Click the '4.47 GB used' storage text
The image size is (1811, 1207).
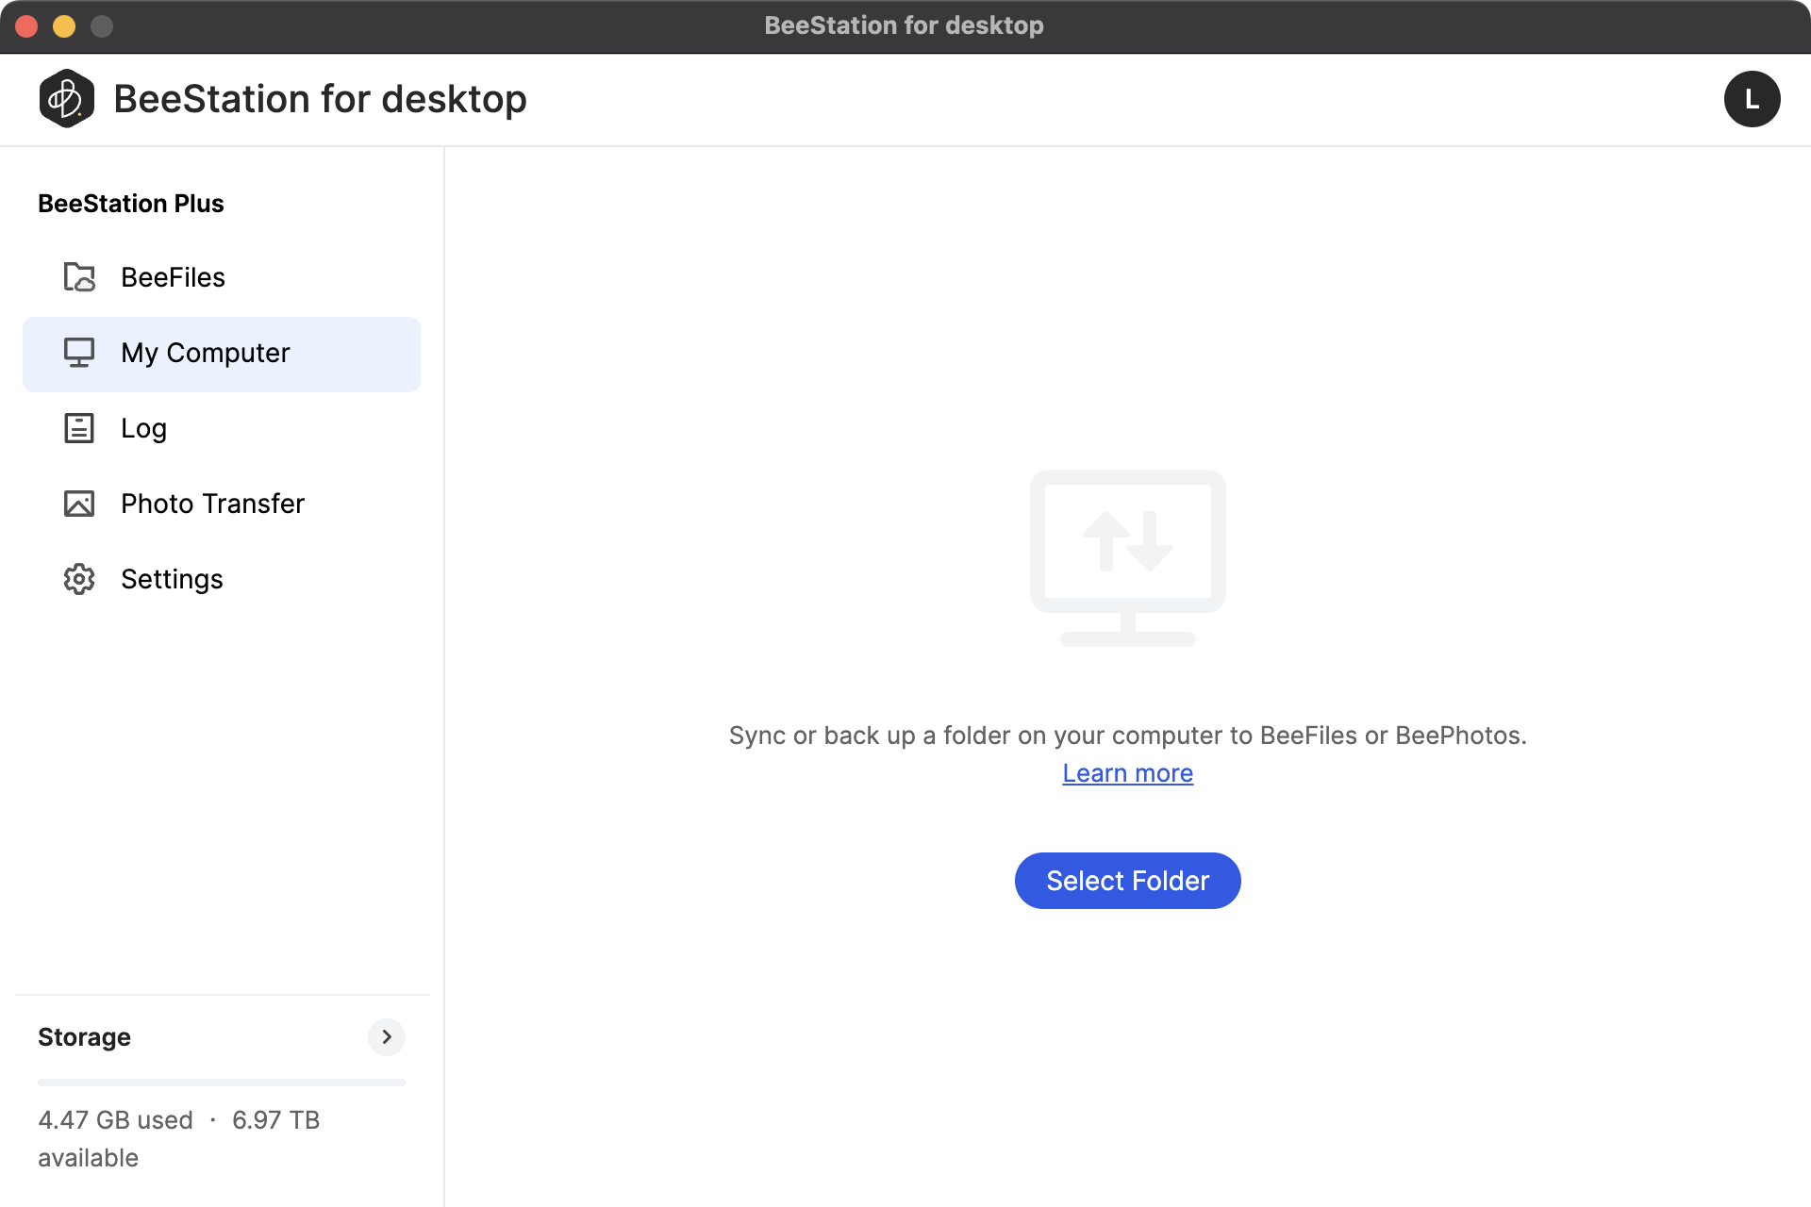(x=115, y=1120)
